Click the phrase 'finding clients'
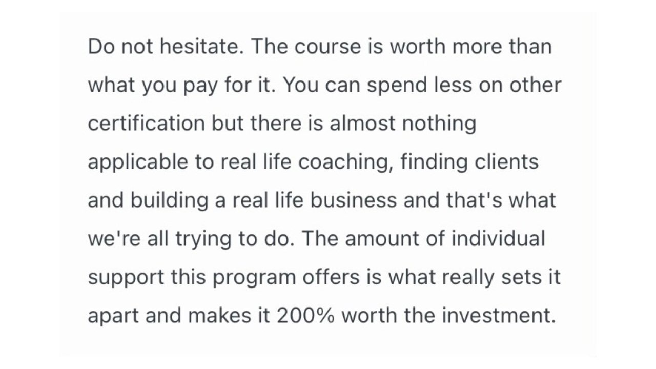This screenshot has height=369, width=656. click(x=469, y=162)
